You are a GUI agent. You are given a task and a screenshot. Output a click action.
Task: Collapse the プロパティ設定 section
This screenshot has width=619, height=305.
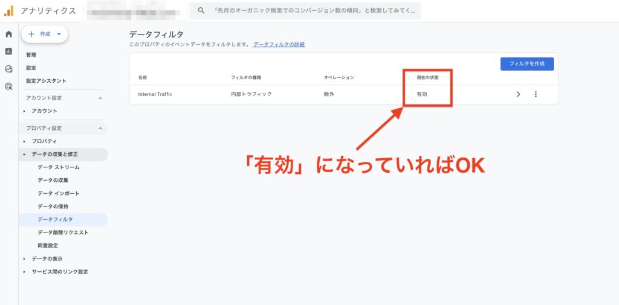coord(100,128)
